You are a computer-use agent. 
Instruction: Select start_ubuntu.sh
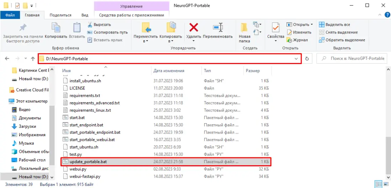(166, 147)
